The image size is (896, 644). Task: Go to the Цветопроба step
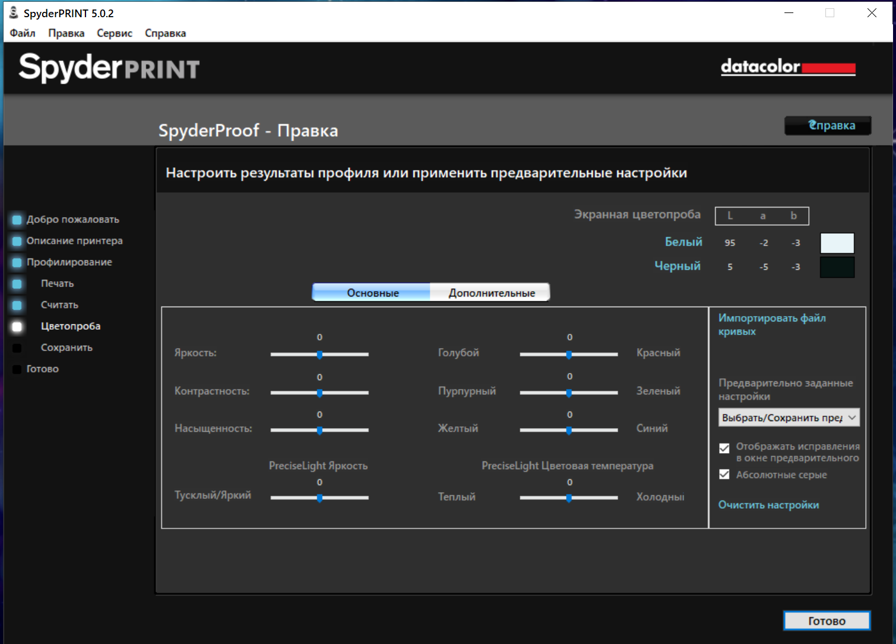coord(71,326)
